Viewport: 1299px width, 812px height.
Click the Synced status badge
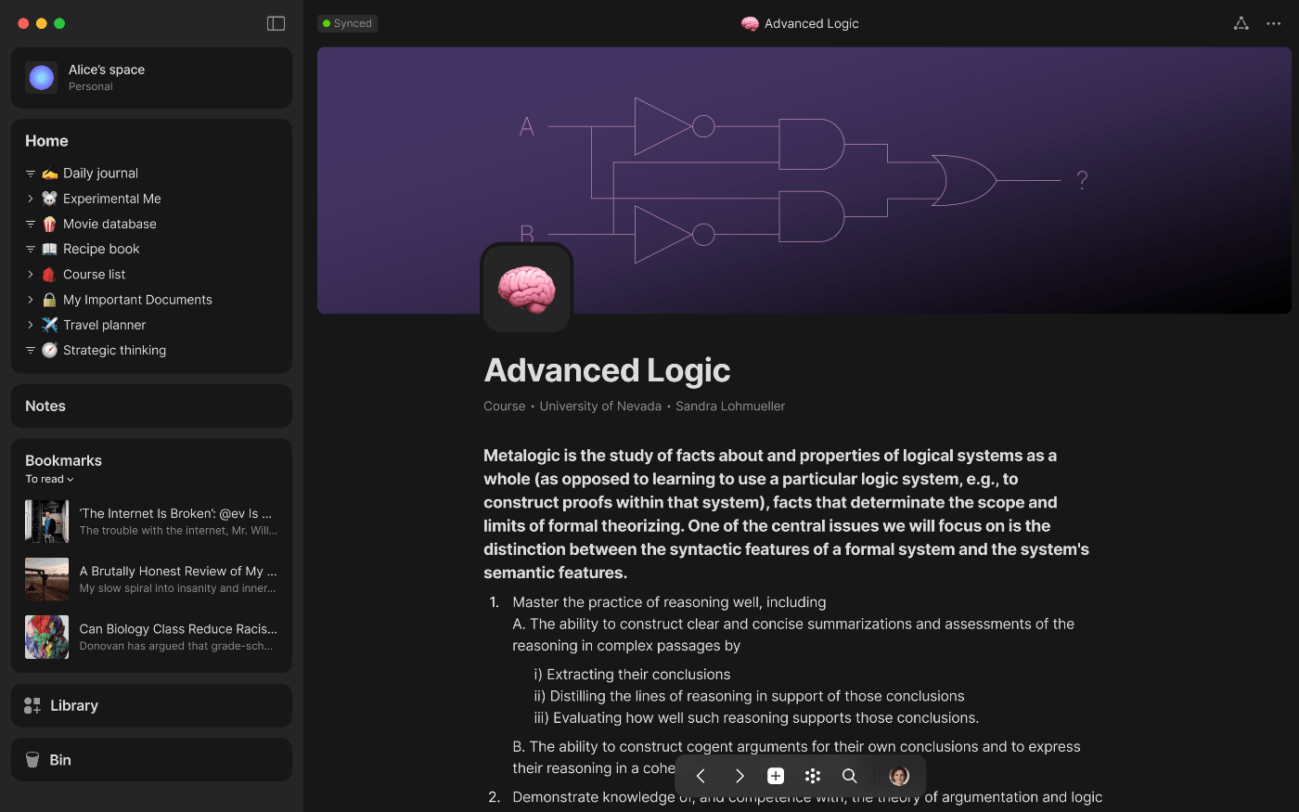click(x=347, y=23)
